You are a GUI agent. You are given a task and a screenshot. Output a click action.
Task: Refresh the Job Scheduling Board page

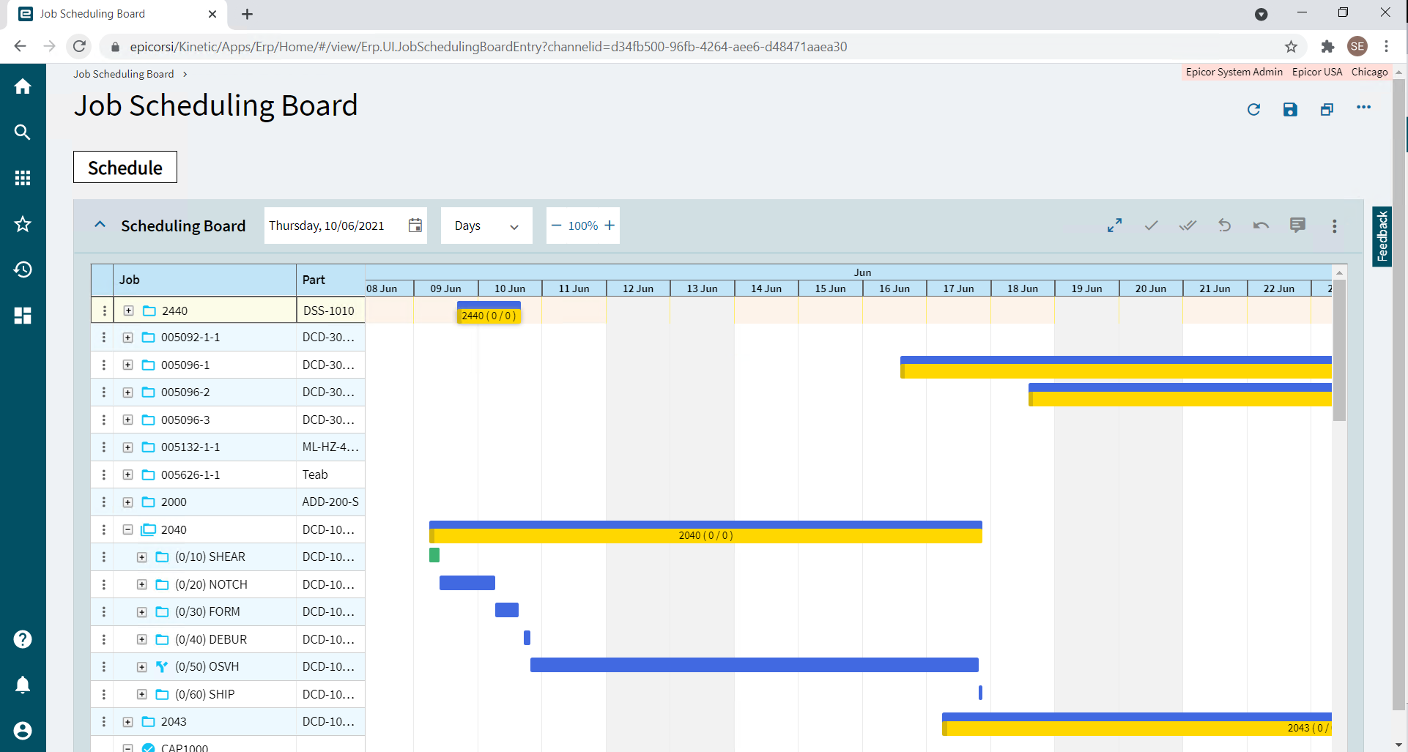point(1254,108)
